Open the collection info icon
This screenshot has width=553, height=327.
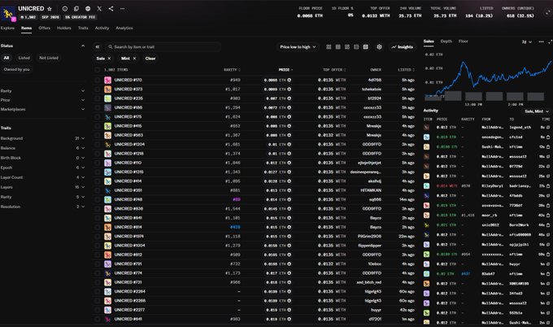(65, 8)
